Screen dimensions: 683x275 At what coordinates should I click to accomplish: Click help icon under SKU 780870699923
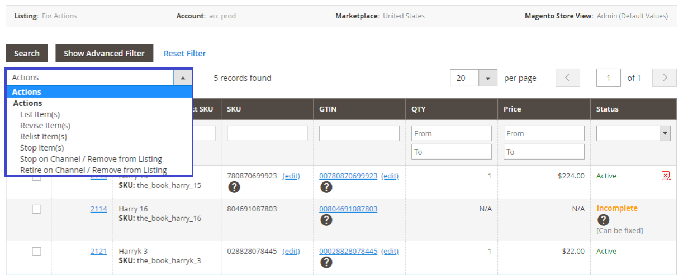(x=234, y=187)
